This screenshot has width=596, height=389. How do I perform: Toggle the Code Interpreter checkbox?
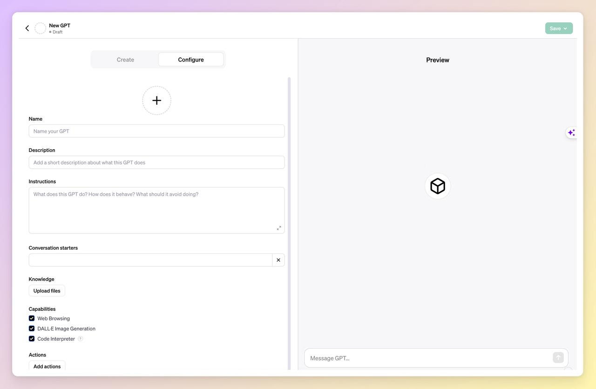pyautogui.click(x=32, y=339)
